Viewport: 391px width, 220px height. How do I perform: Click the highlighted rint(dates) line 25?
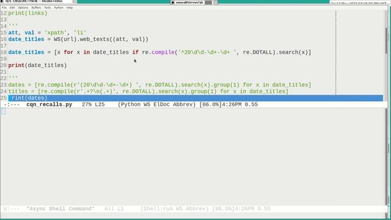(195, 98)
